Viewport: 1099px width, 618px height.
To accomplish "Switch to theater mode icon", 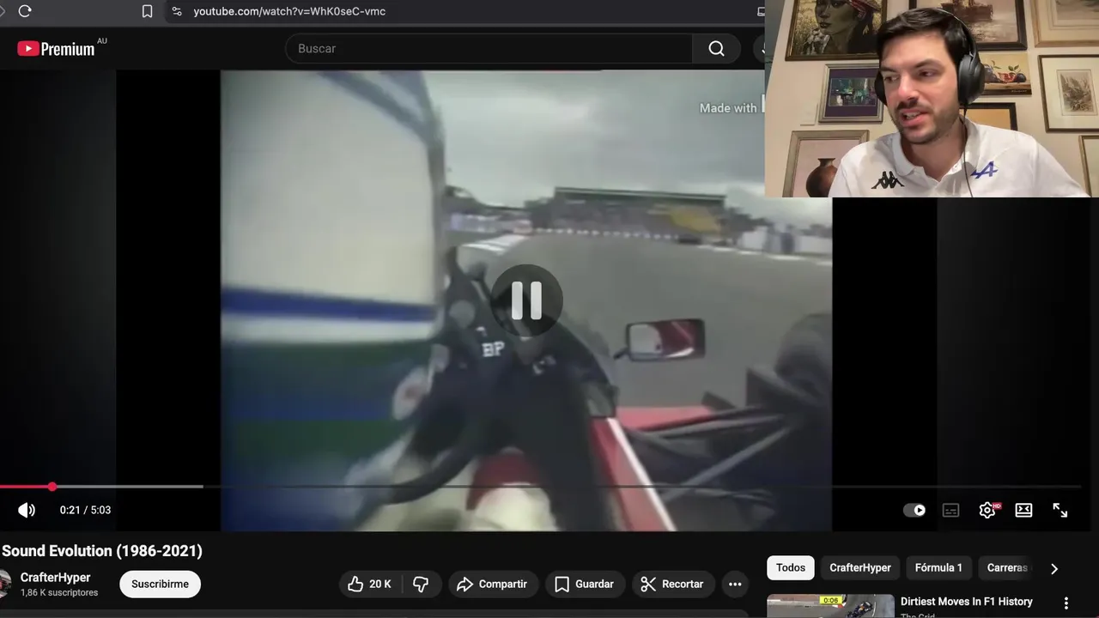I will 1023,510.
